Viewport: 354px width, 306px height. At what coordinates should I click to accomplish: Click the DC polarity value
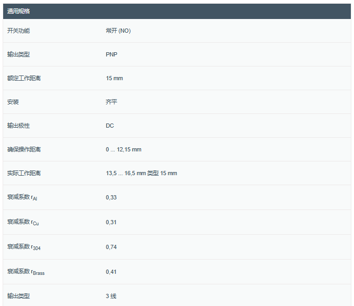tap(110, 126)
